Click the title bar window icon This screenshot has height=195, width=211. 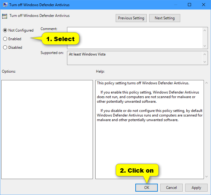point(5,5)
